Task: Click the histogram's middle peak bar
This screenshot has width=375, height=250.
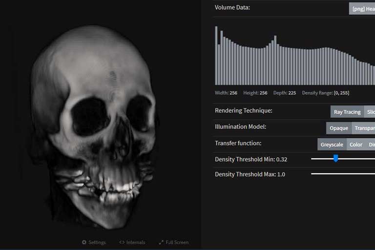Action: pyautogui.click(x=275, y=60)
